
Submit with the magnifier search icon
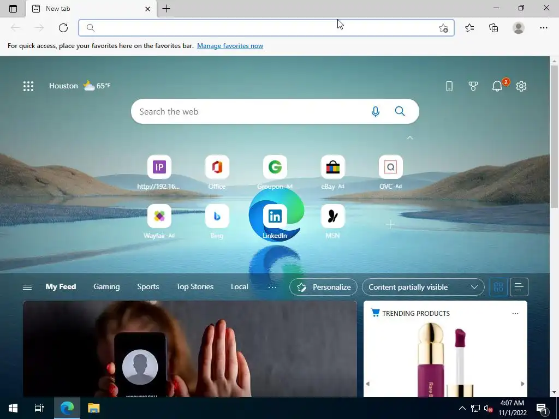tap(400, 111)
